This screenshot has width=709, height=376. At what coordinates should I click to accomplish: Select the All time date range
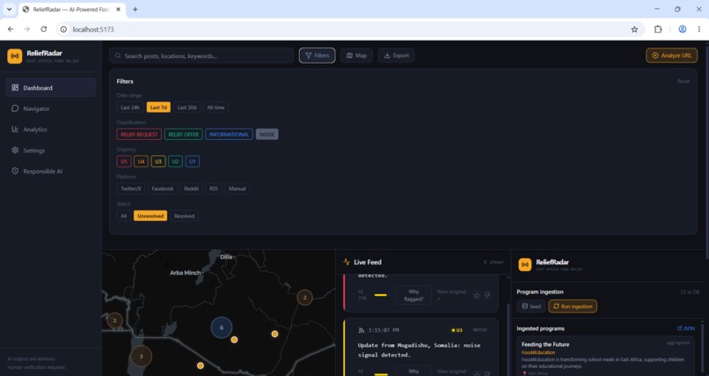[x=216, y=107]
